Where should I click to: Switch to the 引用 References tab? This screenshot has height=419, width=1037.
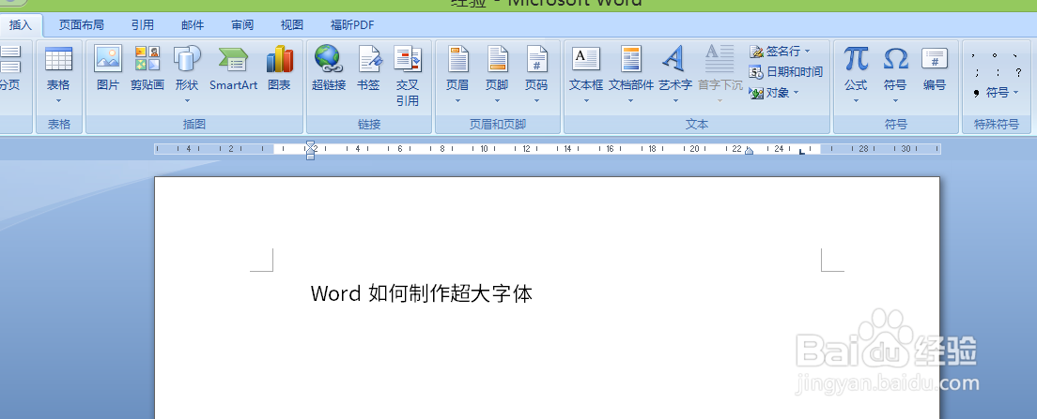click(x=142, y=25)
